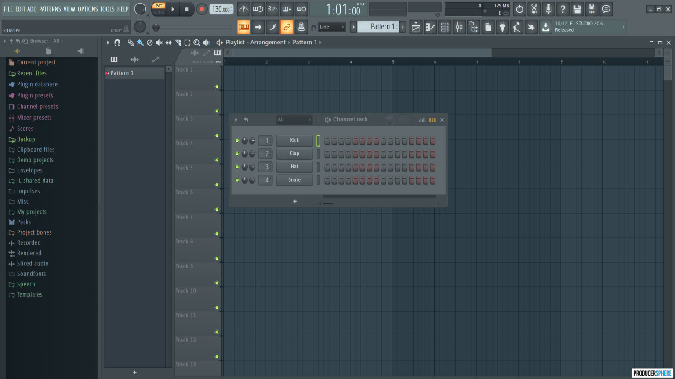Image resolution: width=675 pixels, height=379 pixels.
Task: Click the tempo display showing 130.000
Action: point(221,9)
